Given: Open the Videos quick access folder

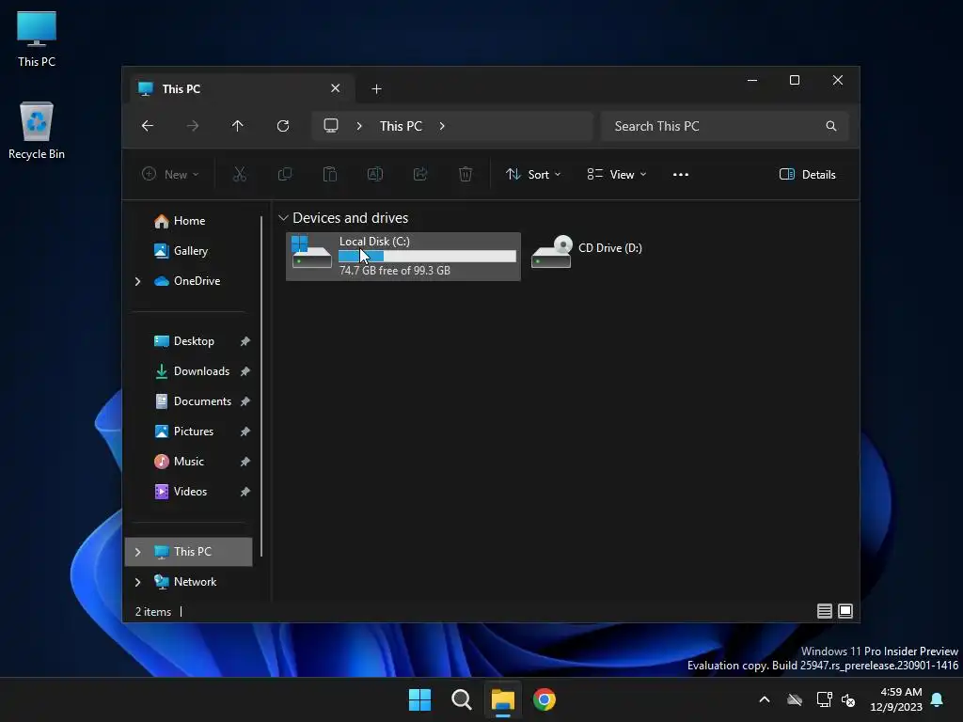Looking at the screenshot, I should [190, 491].
